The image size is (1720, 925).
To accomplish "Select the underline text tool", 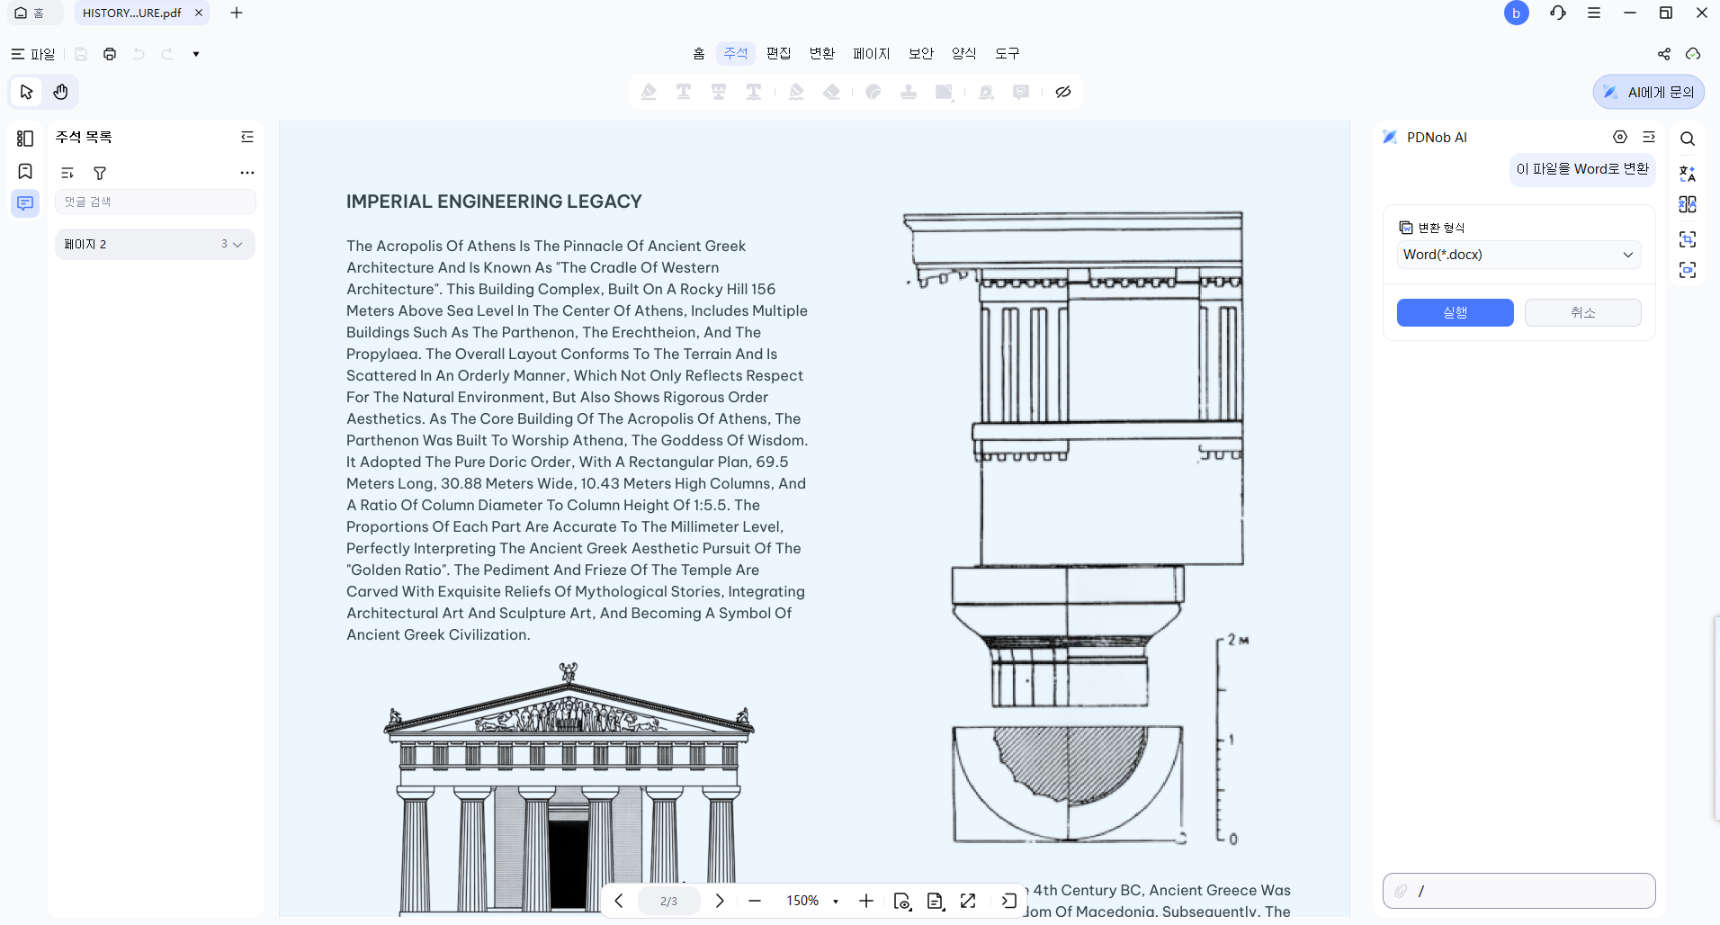I will (x=684, y=92).
